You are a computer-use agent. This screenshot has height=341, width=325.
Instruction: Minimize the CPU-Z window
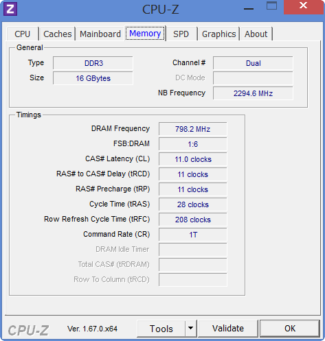click(249, 9)
